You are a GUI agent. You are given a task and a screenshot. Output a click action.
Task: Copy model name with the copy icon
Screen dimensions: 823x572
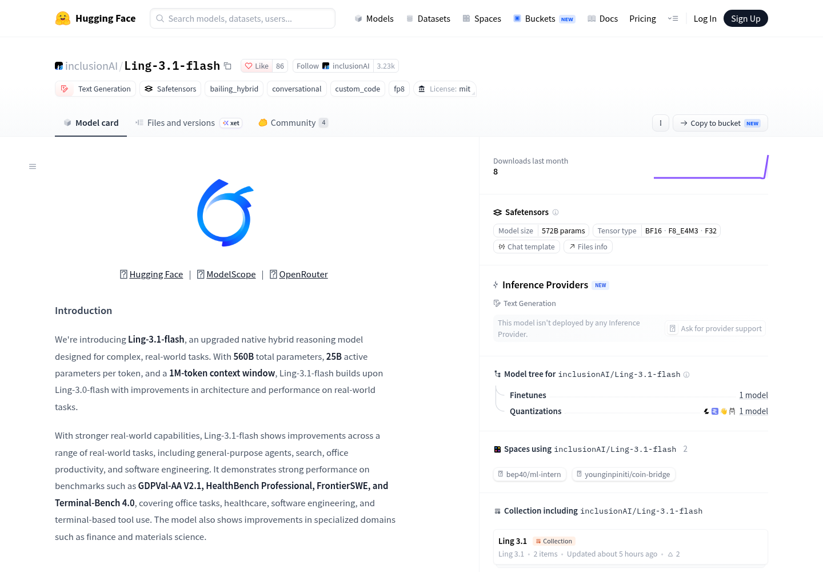tap(227, 66)
